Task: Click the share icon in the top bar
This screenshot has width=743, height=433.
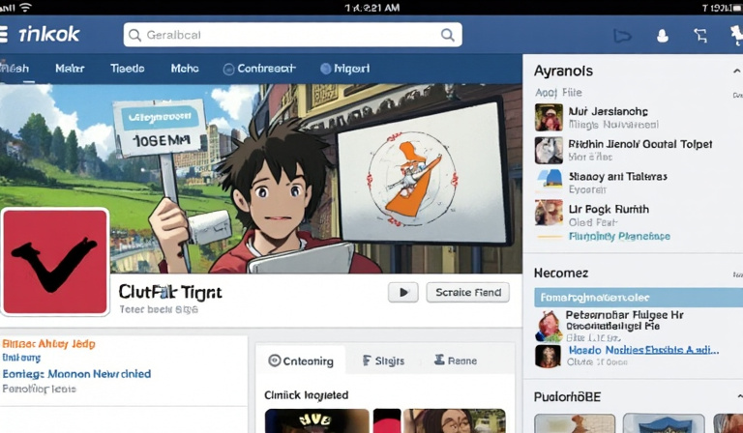Action: (700, 36)
